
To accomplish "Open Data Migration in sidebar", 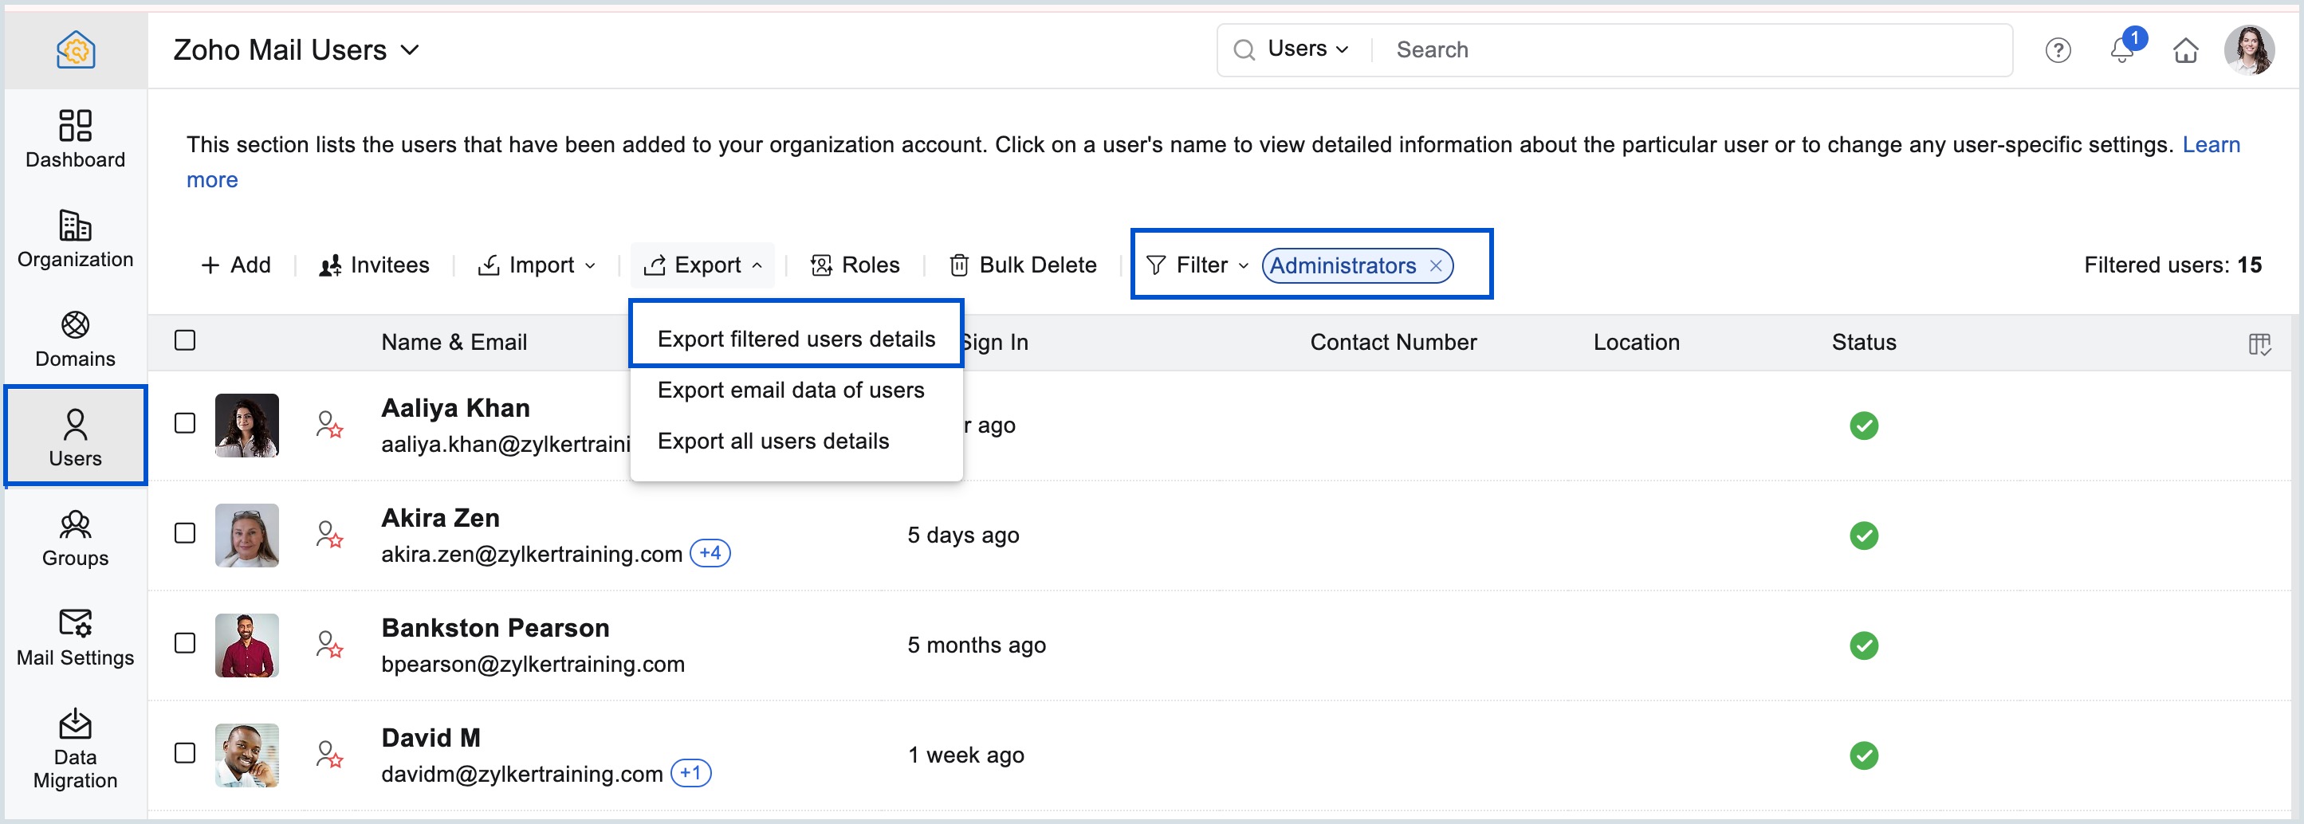I will coord(75,747).
